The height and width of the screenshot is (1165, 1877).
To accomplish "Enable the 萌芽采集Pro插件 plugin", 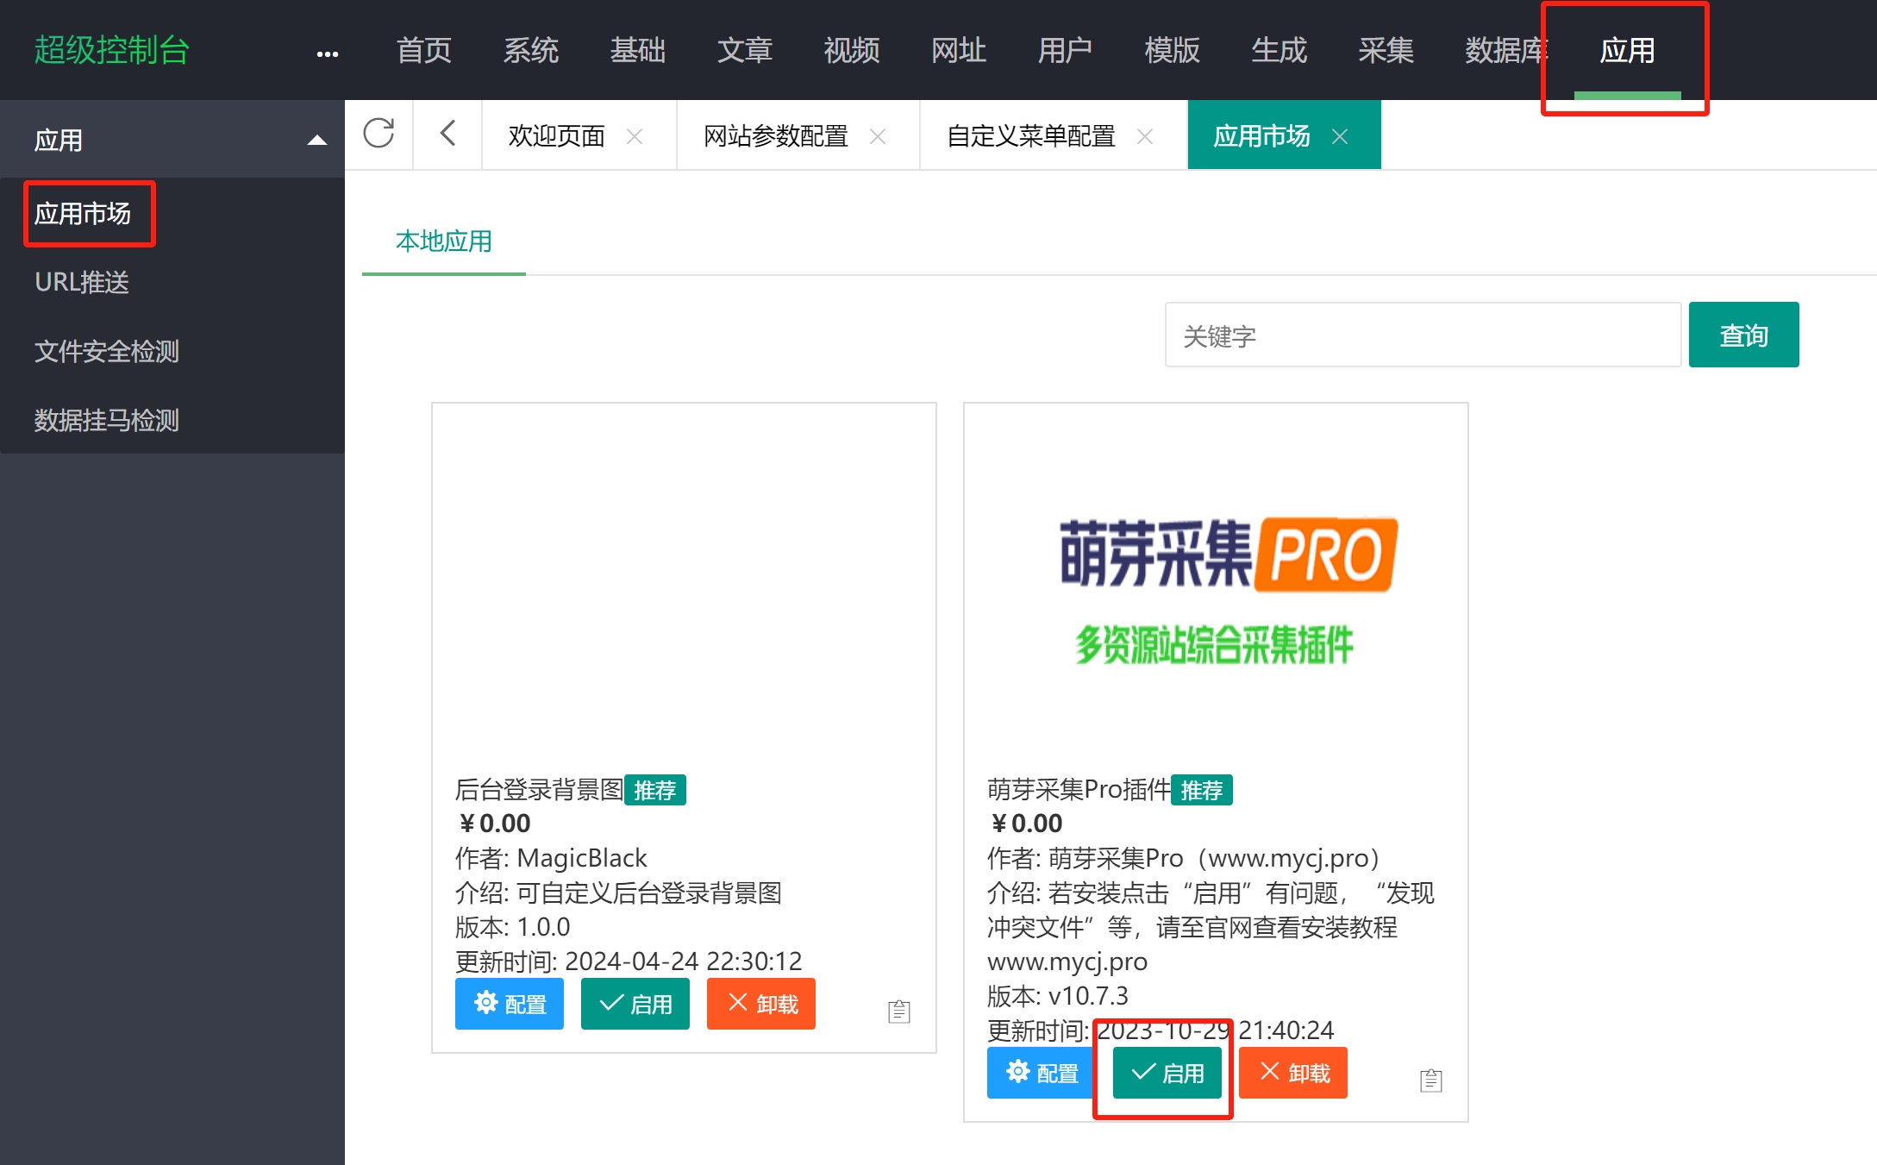I will coord(1167,1073).
